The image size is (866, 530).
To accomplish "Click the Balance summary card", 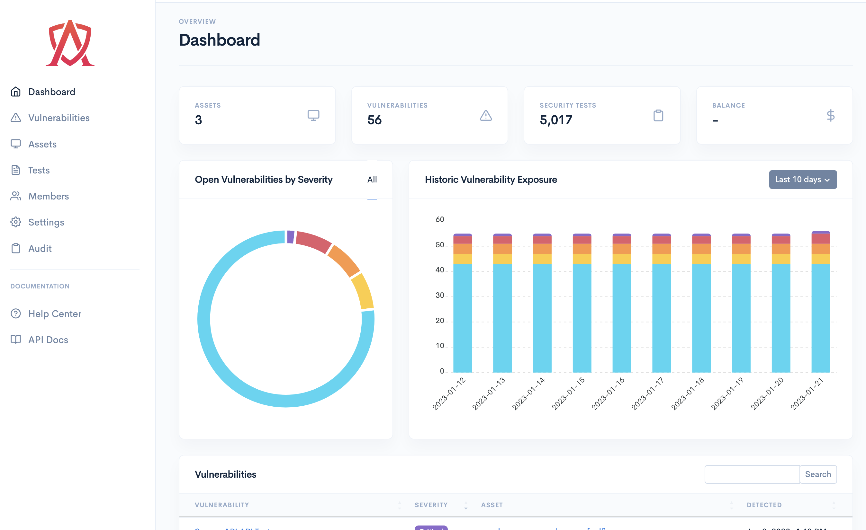I will pyautogui.click(x=775, y=115).
